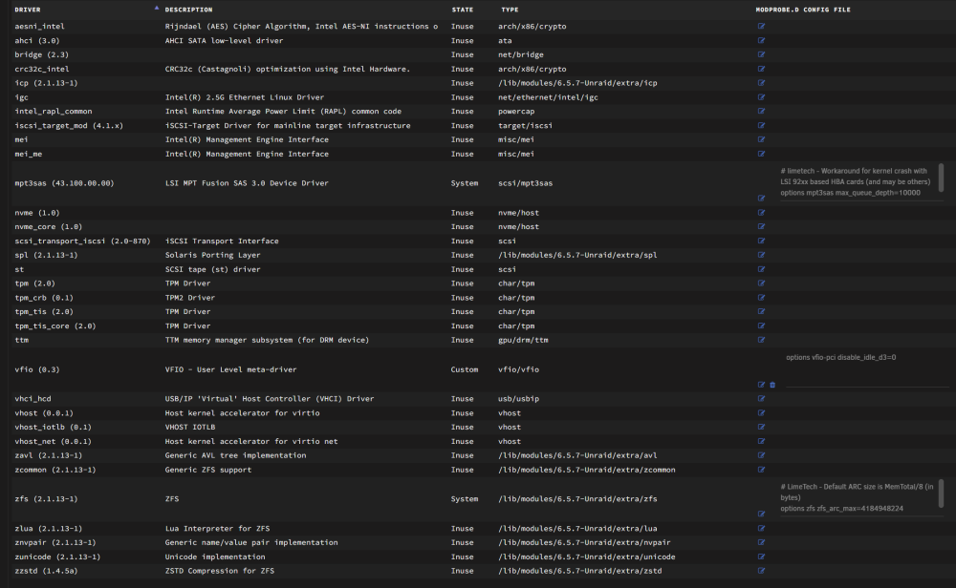Image resolution: width=956 pixels, height=588 pixels.
Task: Edit modprobe config for zzstd driver
Action: [x=761, y=571]
